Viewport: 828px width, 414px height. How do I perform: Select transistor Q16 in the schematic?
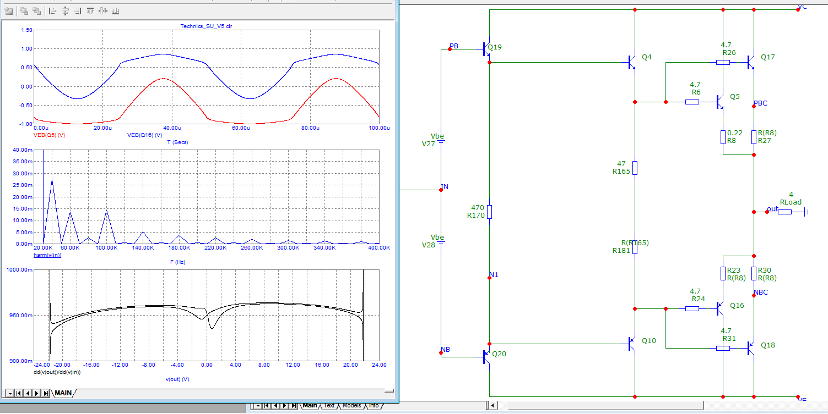720,309
